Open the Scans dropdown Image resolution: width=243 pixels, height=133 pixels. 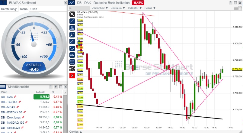click(150, 8)
